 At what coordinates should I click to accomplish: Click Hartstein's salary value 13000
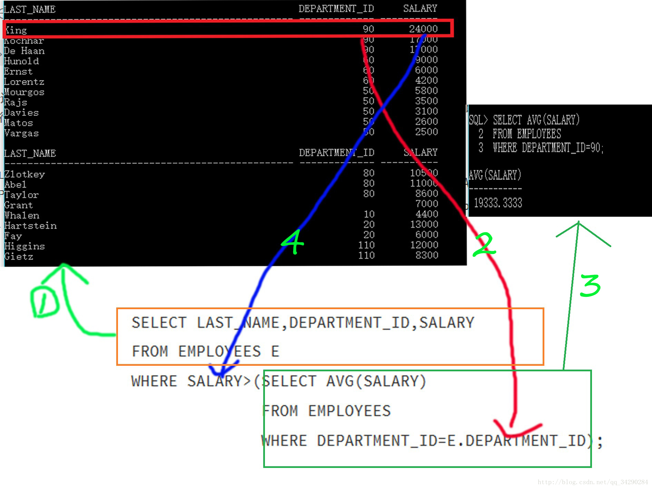pyautogui.click(x=424, y=225)
